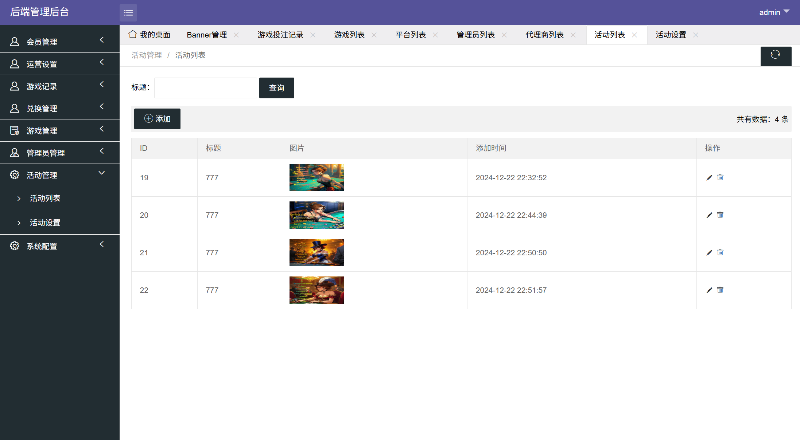This screenshot has height=440, width=800.
Task: Click the trash icon for ID 22
Action: click(720, 290)
